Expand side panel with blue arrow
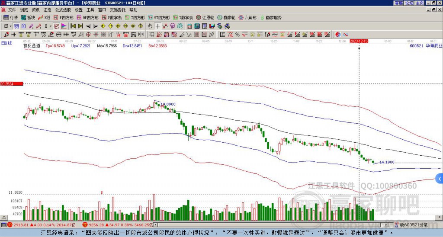 440,179
